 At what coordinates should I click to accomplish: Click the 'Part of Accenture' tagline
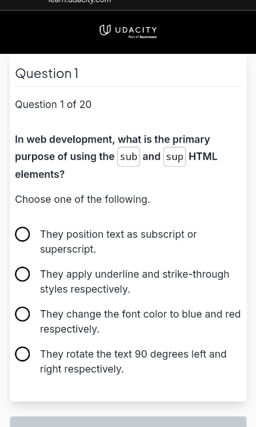tap(143, 37)
